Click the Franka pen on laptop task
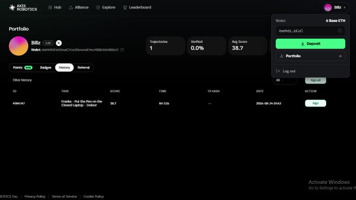The image size is (356, 200). pos(82,103)
